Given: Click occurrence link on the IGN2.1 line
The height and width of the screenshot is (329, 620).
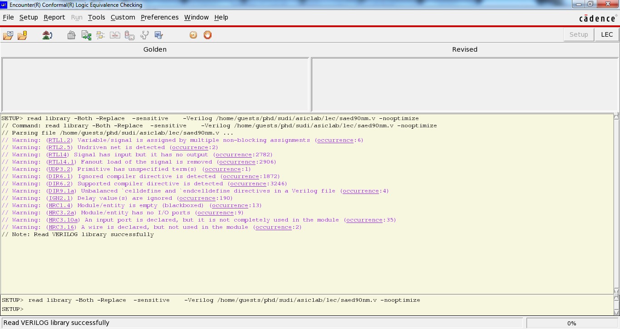Looking at the screenshot, I should point(197,198).
